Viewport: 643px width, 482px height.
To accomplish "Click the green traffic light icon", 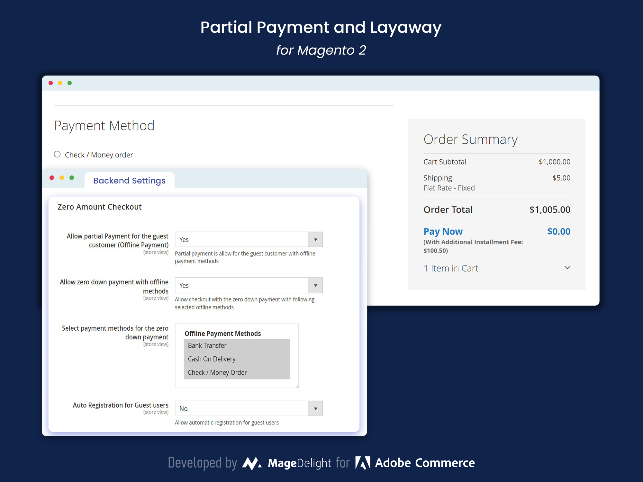I will point(71,81).
